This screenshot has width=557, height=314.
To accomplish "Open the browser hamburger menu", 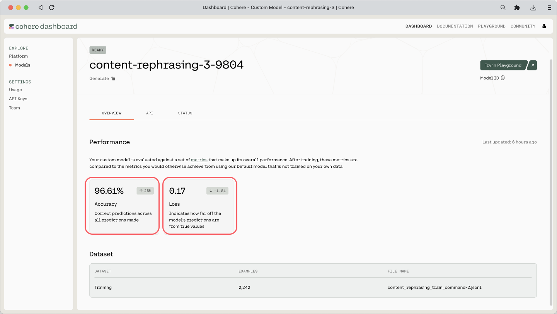I will 549,7.
